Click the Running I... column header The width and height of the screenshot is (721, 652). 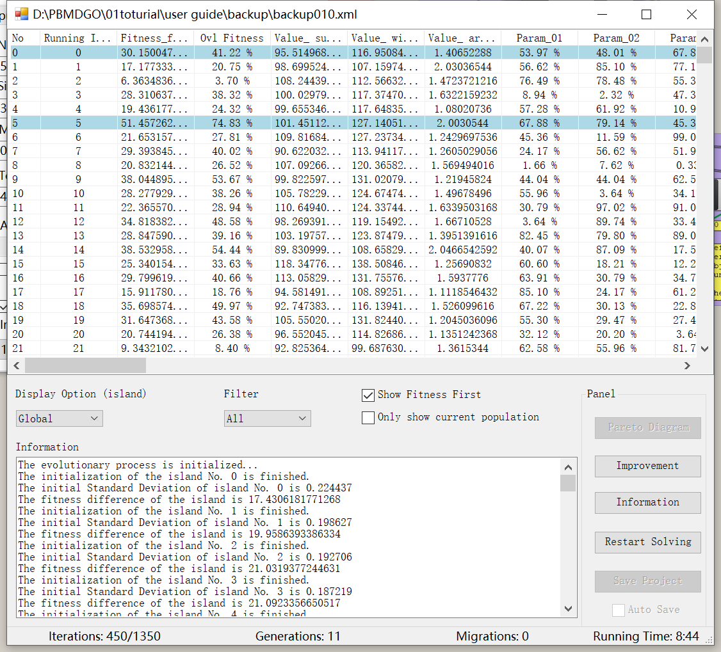tap(78, 38)
